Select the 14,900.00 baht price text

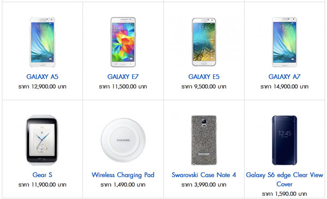pyautogui.click(x=284, y=87)
